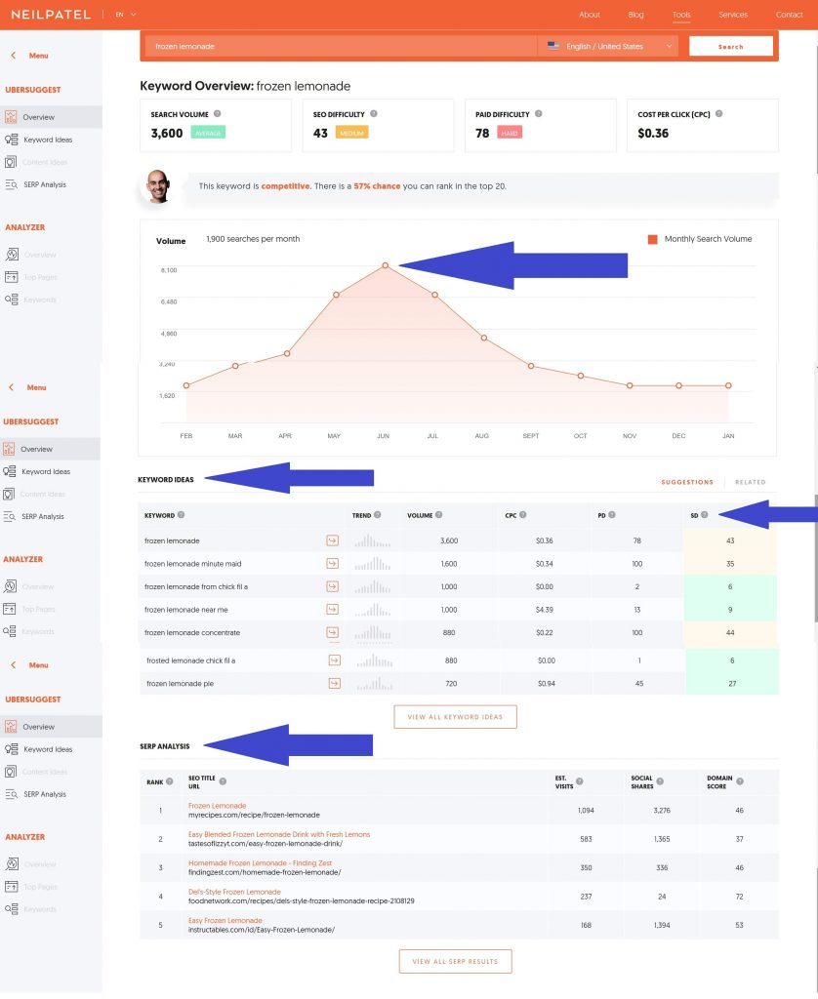Click the '1,094' estimated visits value
The image size is (818, 999).
point(586,811)
